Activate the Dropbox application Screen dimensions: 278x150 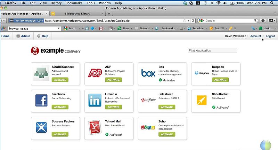[220, 80]
